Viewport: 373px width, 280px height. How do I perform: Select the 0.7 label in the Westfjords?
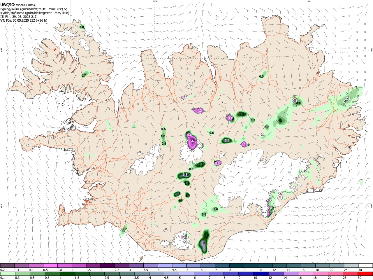coord(84,76)
